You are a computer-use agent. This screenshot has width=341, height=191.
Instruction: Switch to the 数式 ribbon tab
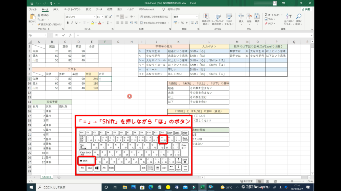(x=88, y=9)
